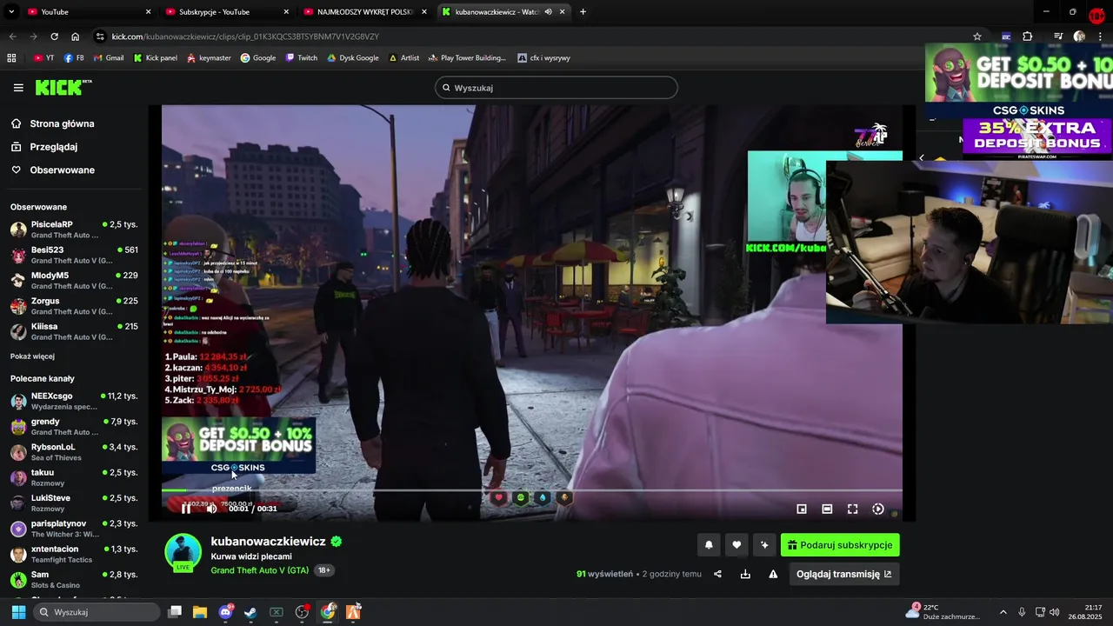Open grendy recommended channel

point(75,426)
